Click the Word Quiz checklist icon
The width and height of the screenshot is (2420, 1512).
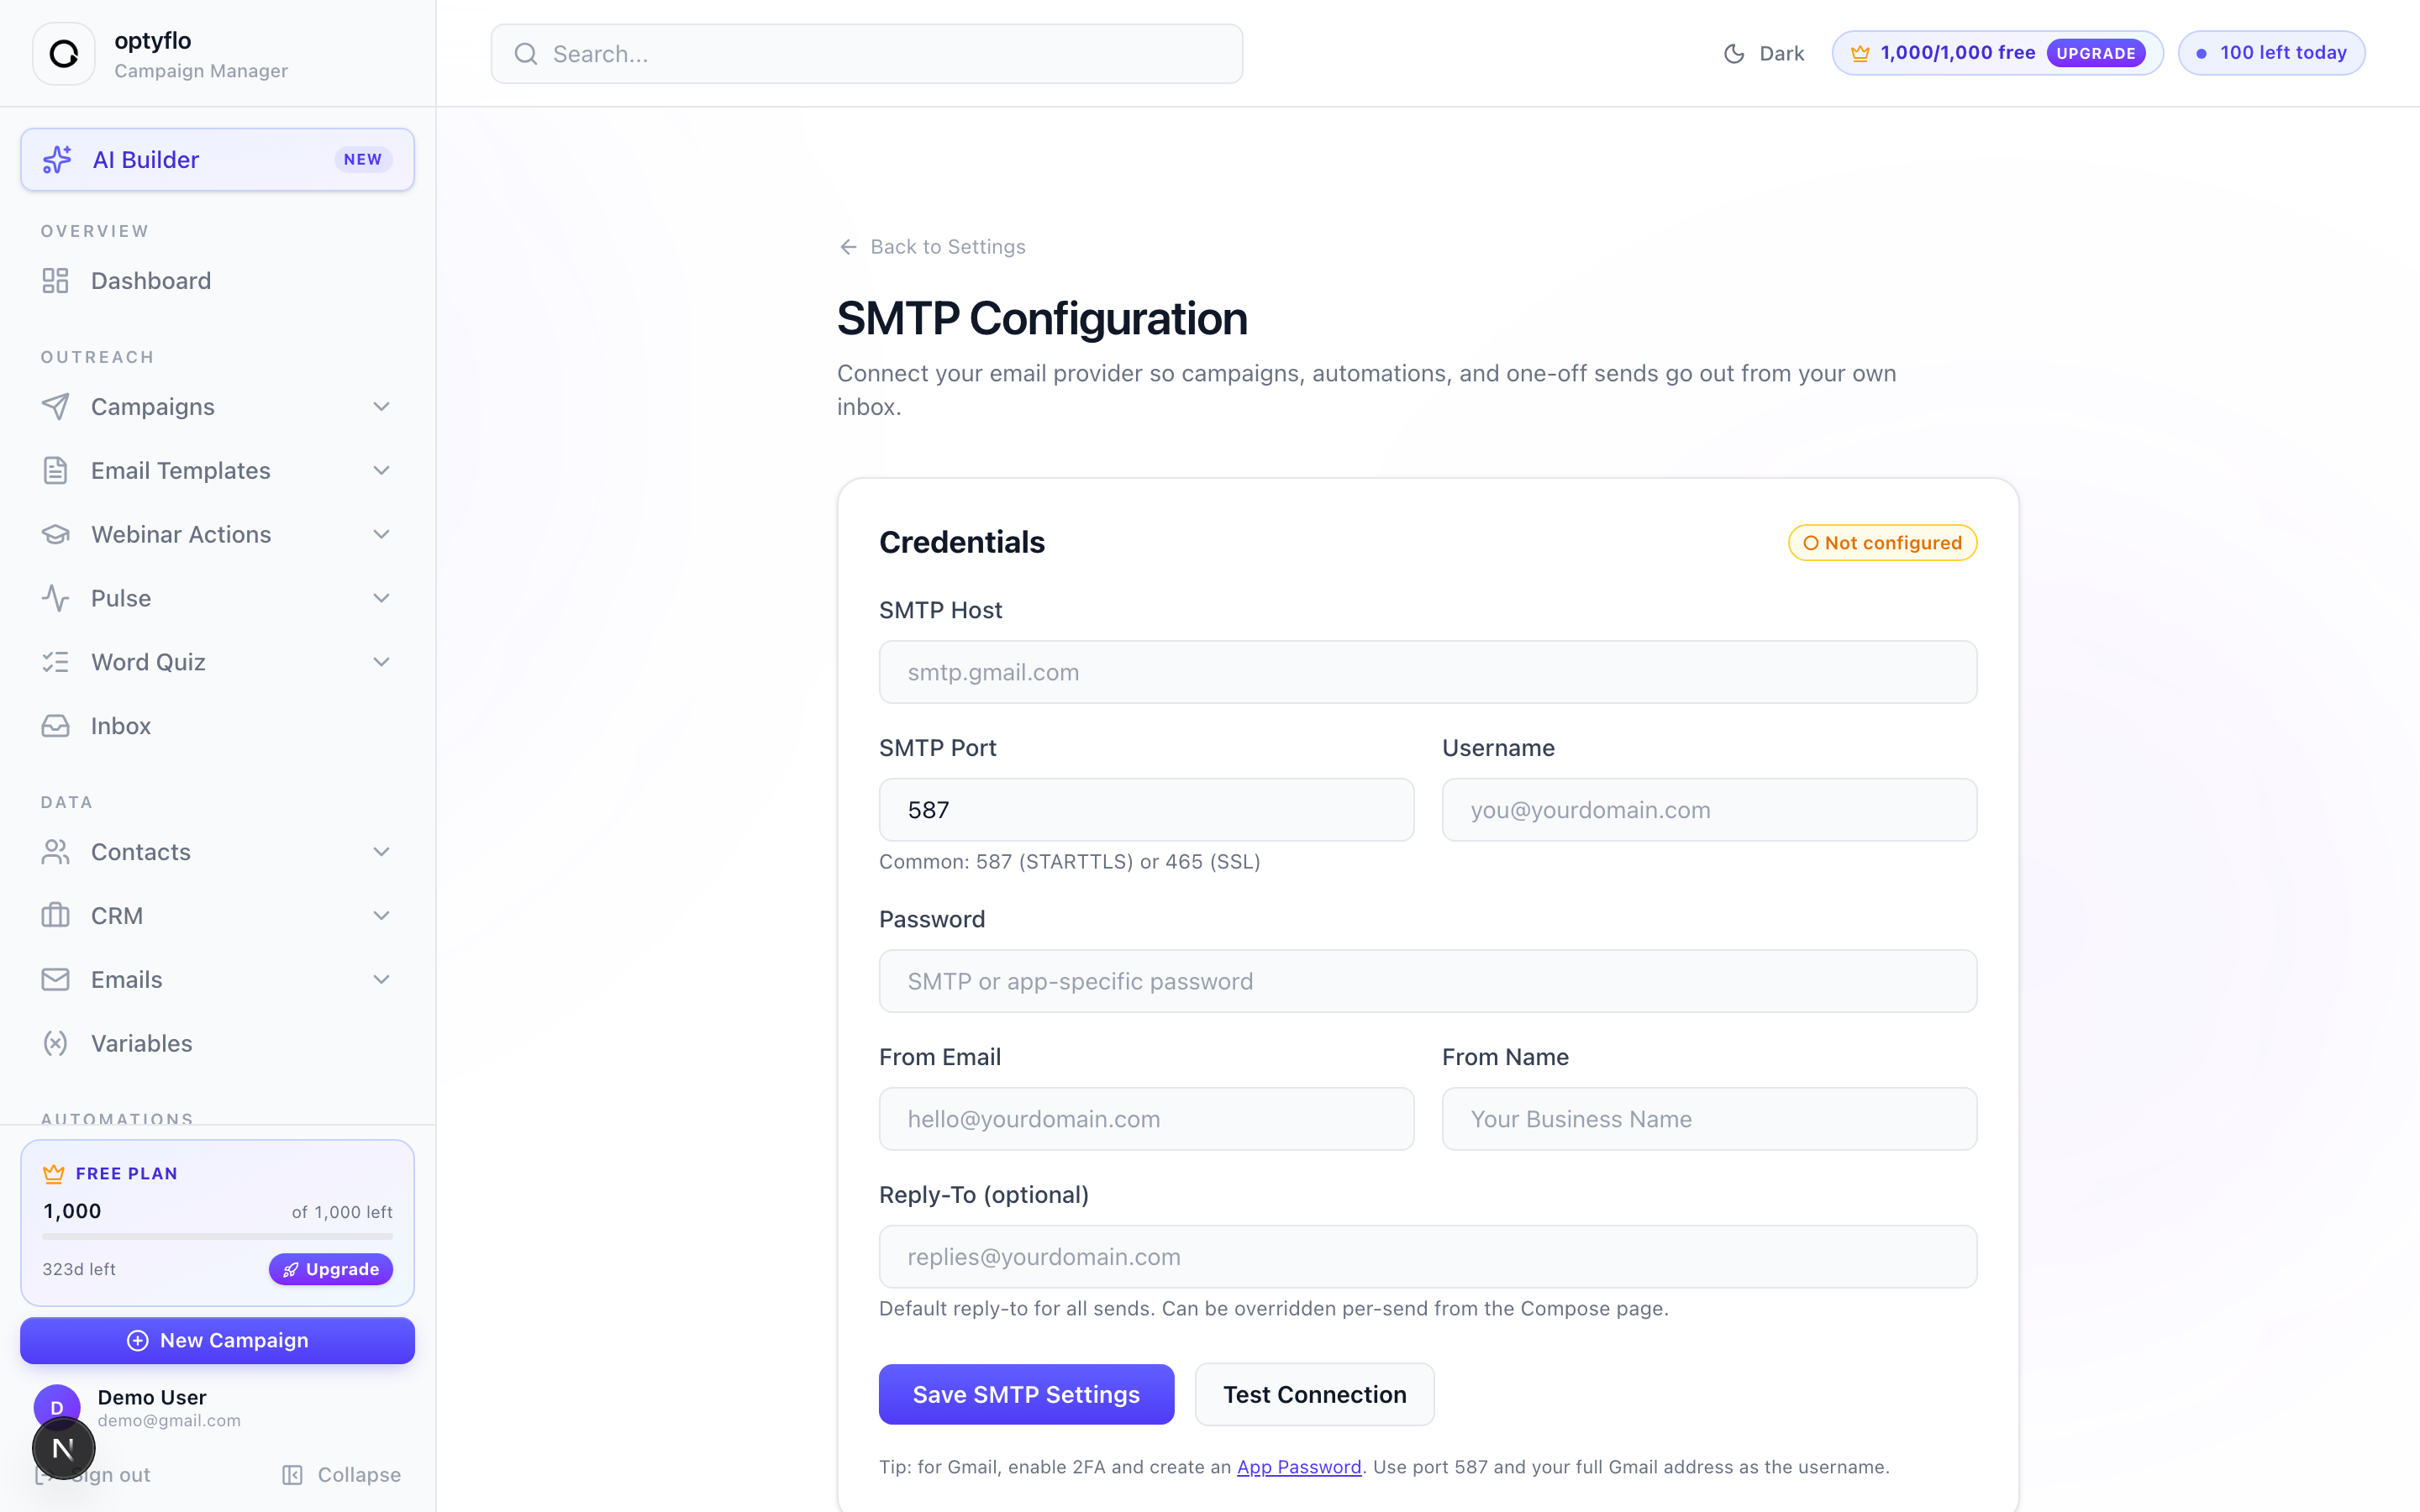pos(55,662)
